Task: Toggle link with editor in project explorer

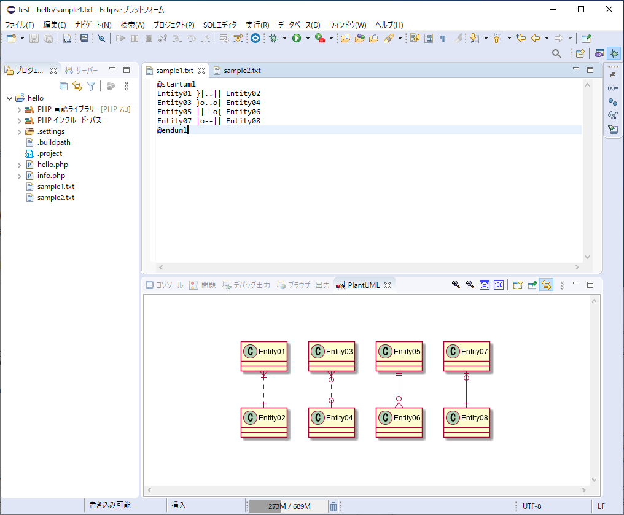Action: [77, 86]
